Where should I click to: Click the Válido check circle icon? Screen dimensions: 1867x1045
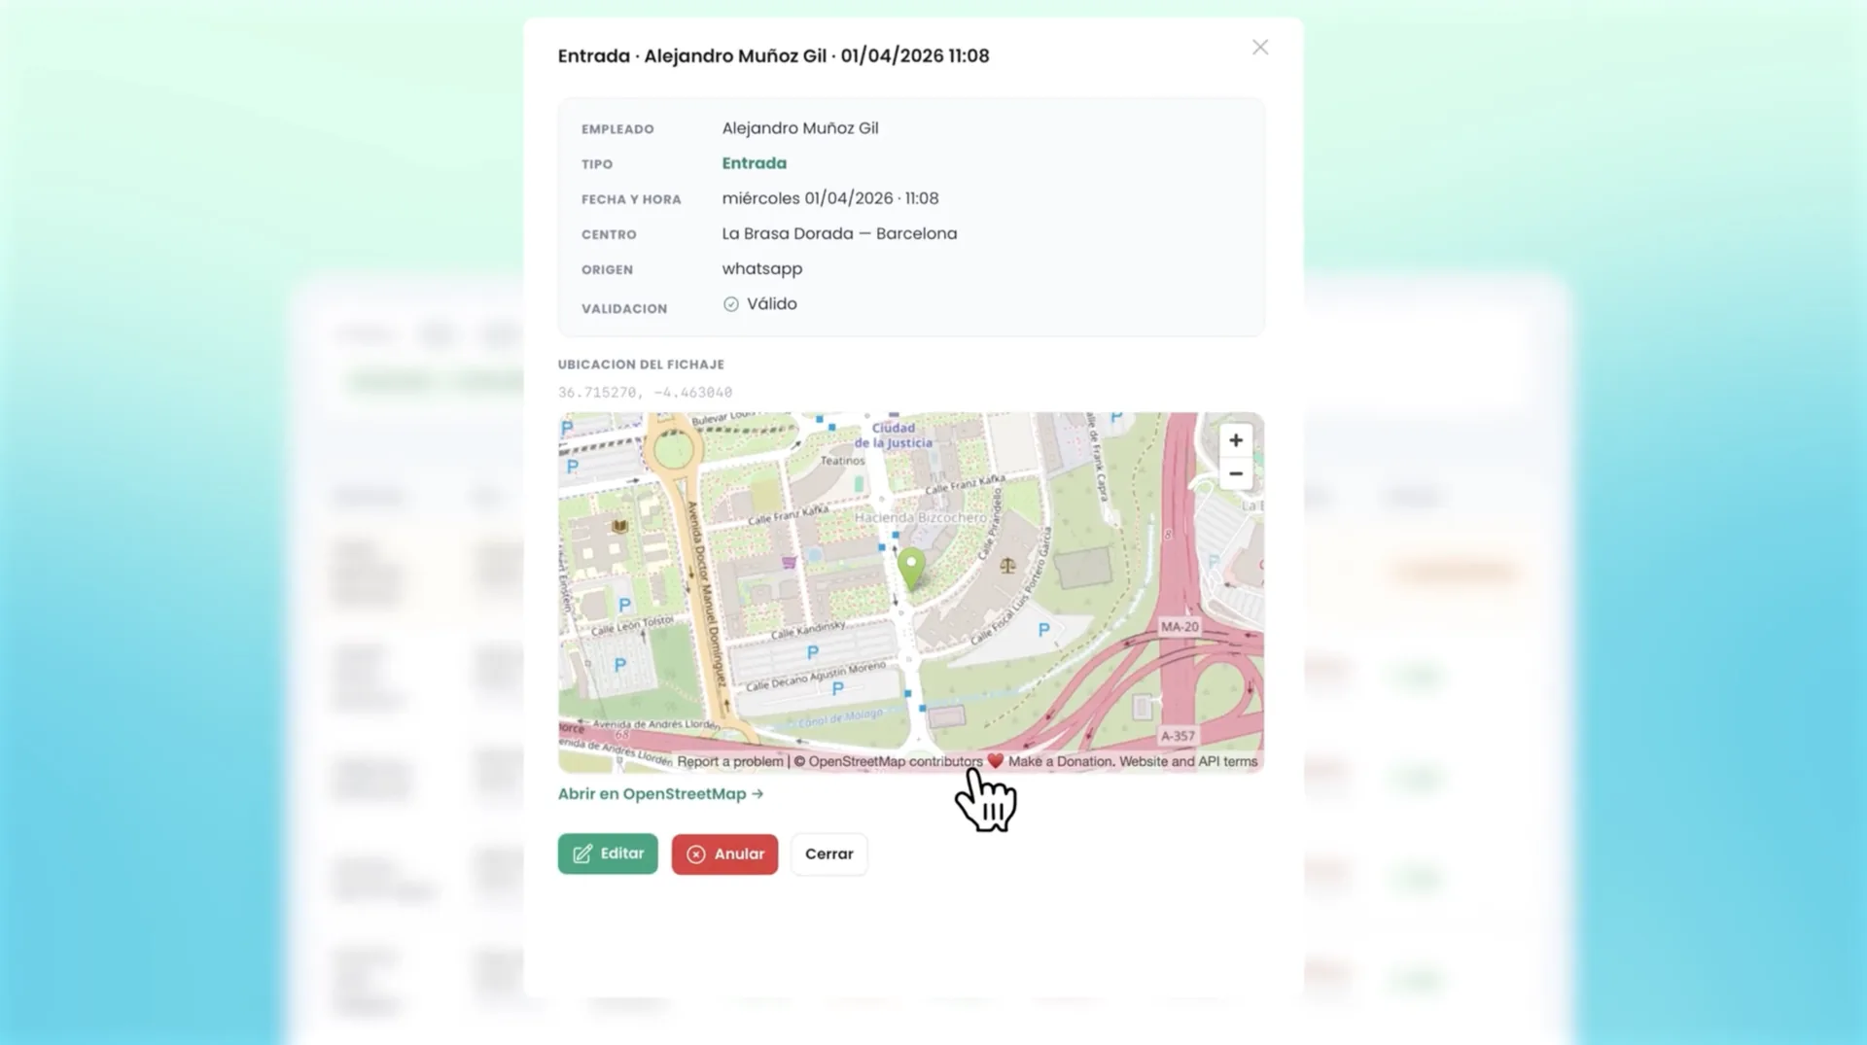tap(731, 304)
